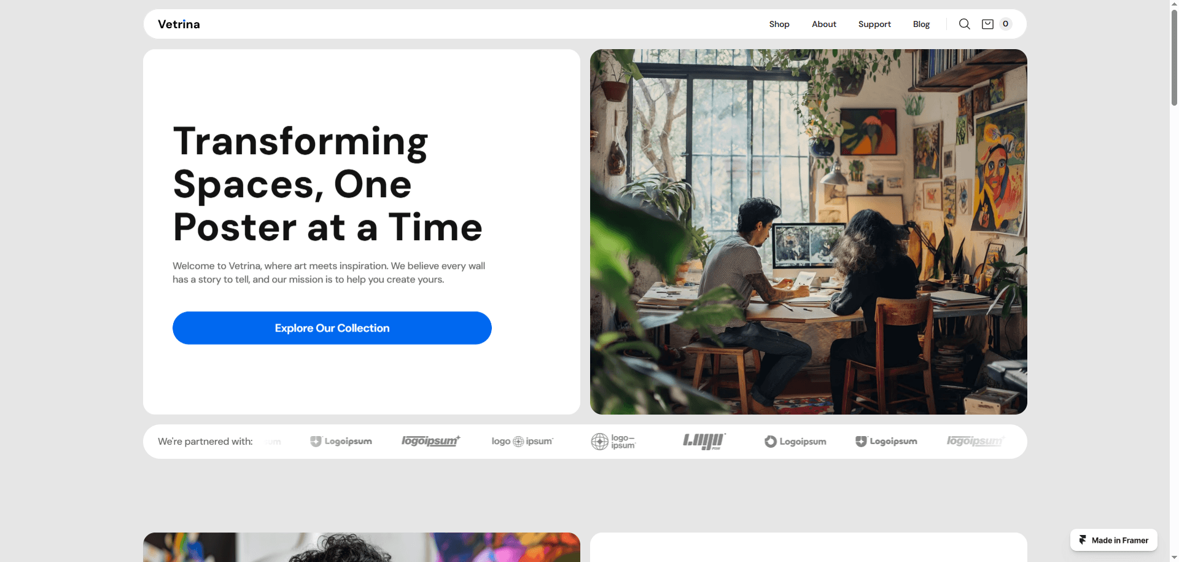Click the hexagon Logoipsum partner logo
The image size is (1179, 562).
[795, 442]
